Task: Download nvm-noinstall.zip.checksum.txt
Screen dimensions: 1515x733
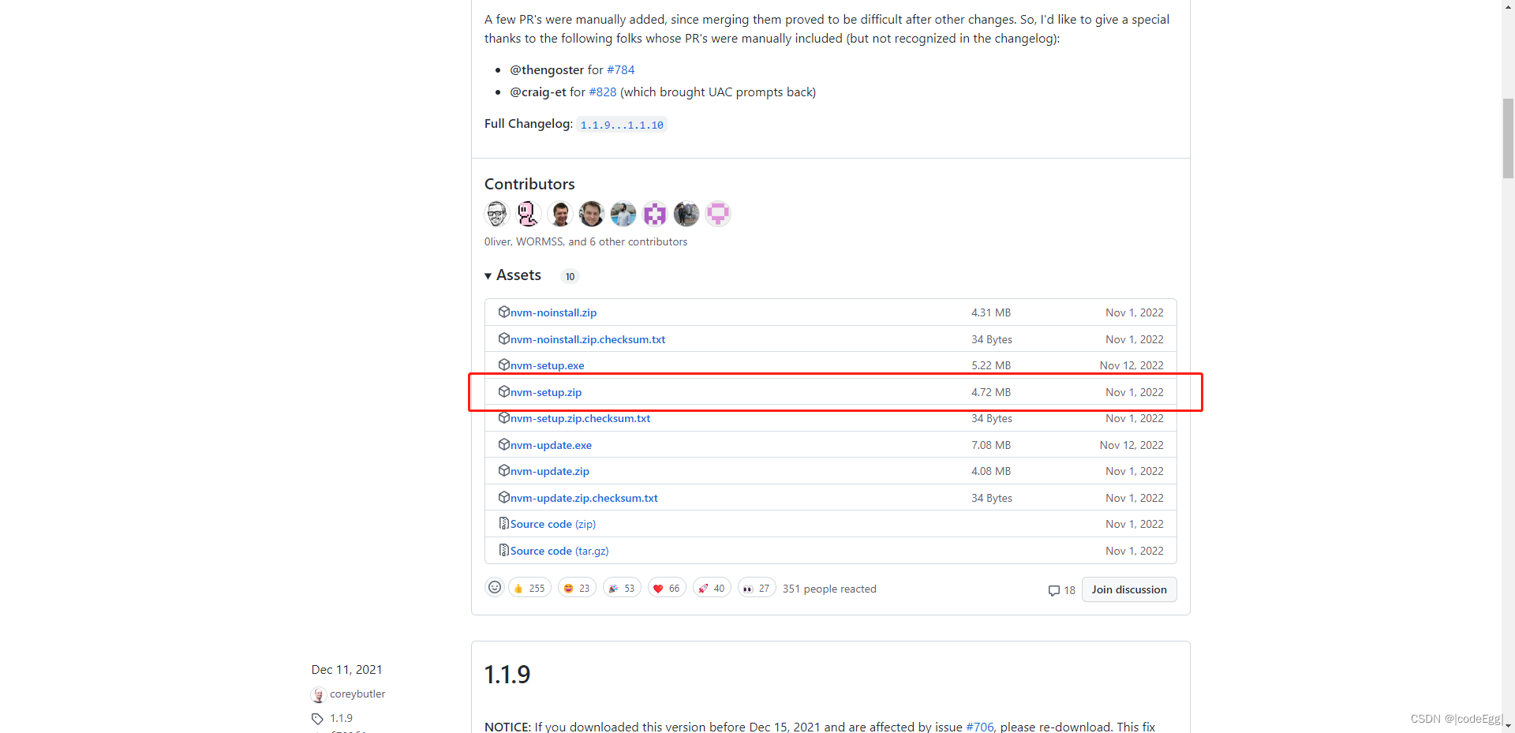Action: tap(588, 339)
